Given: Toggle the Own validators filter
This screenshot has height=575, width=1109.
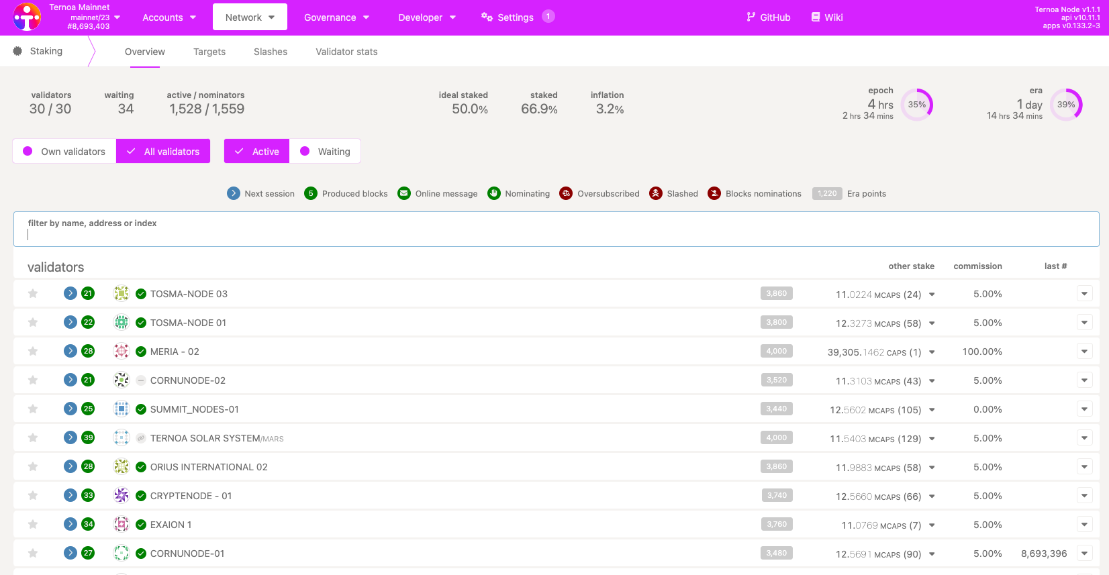Looking at the screenshot, I should coord(64,152).
